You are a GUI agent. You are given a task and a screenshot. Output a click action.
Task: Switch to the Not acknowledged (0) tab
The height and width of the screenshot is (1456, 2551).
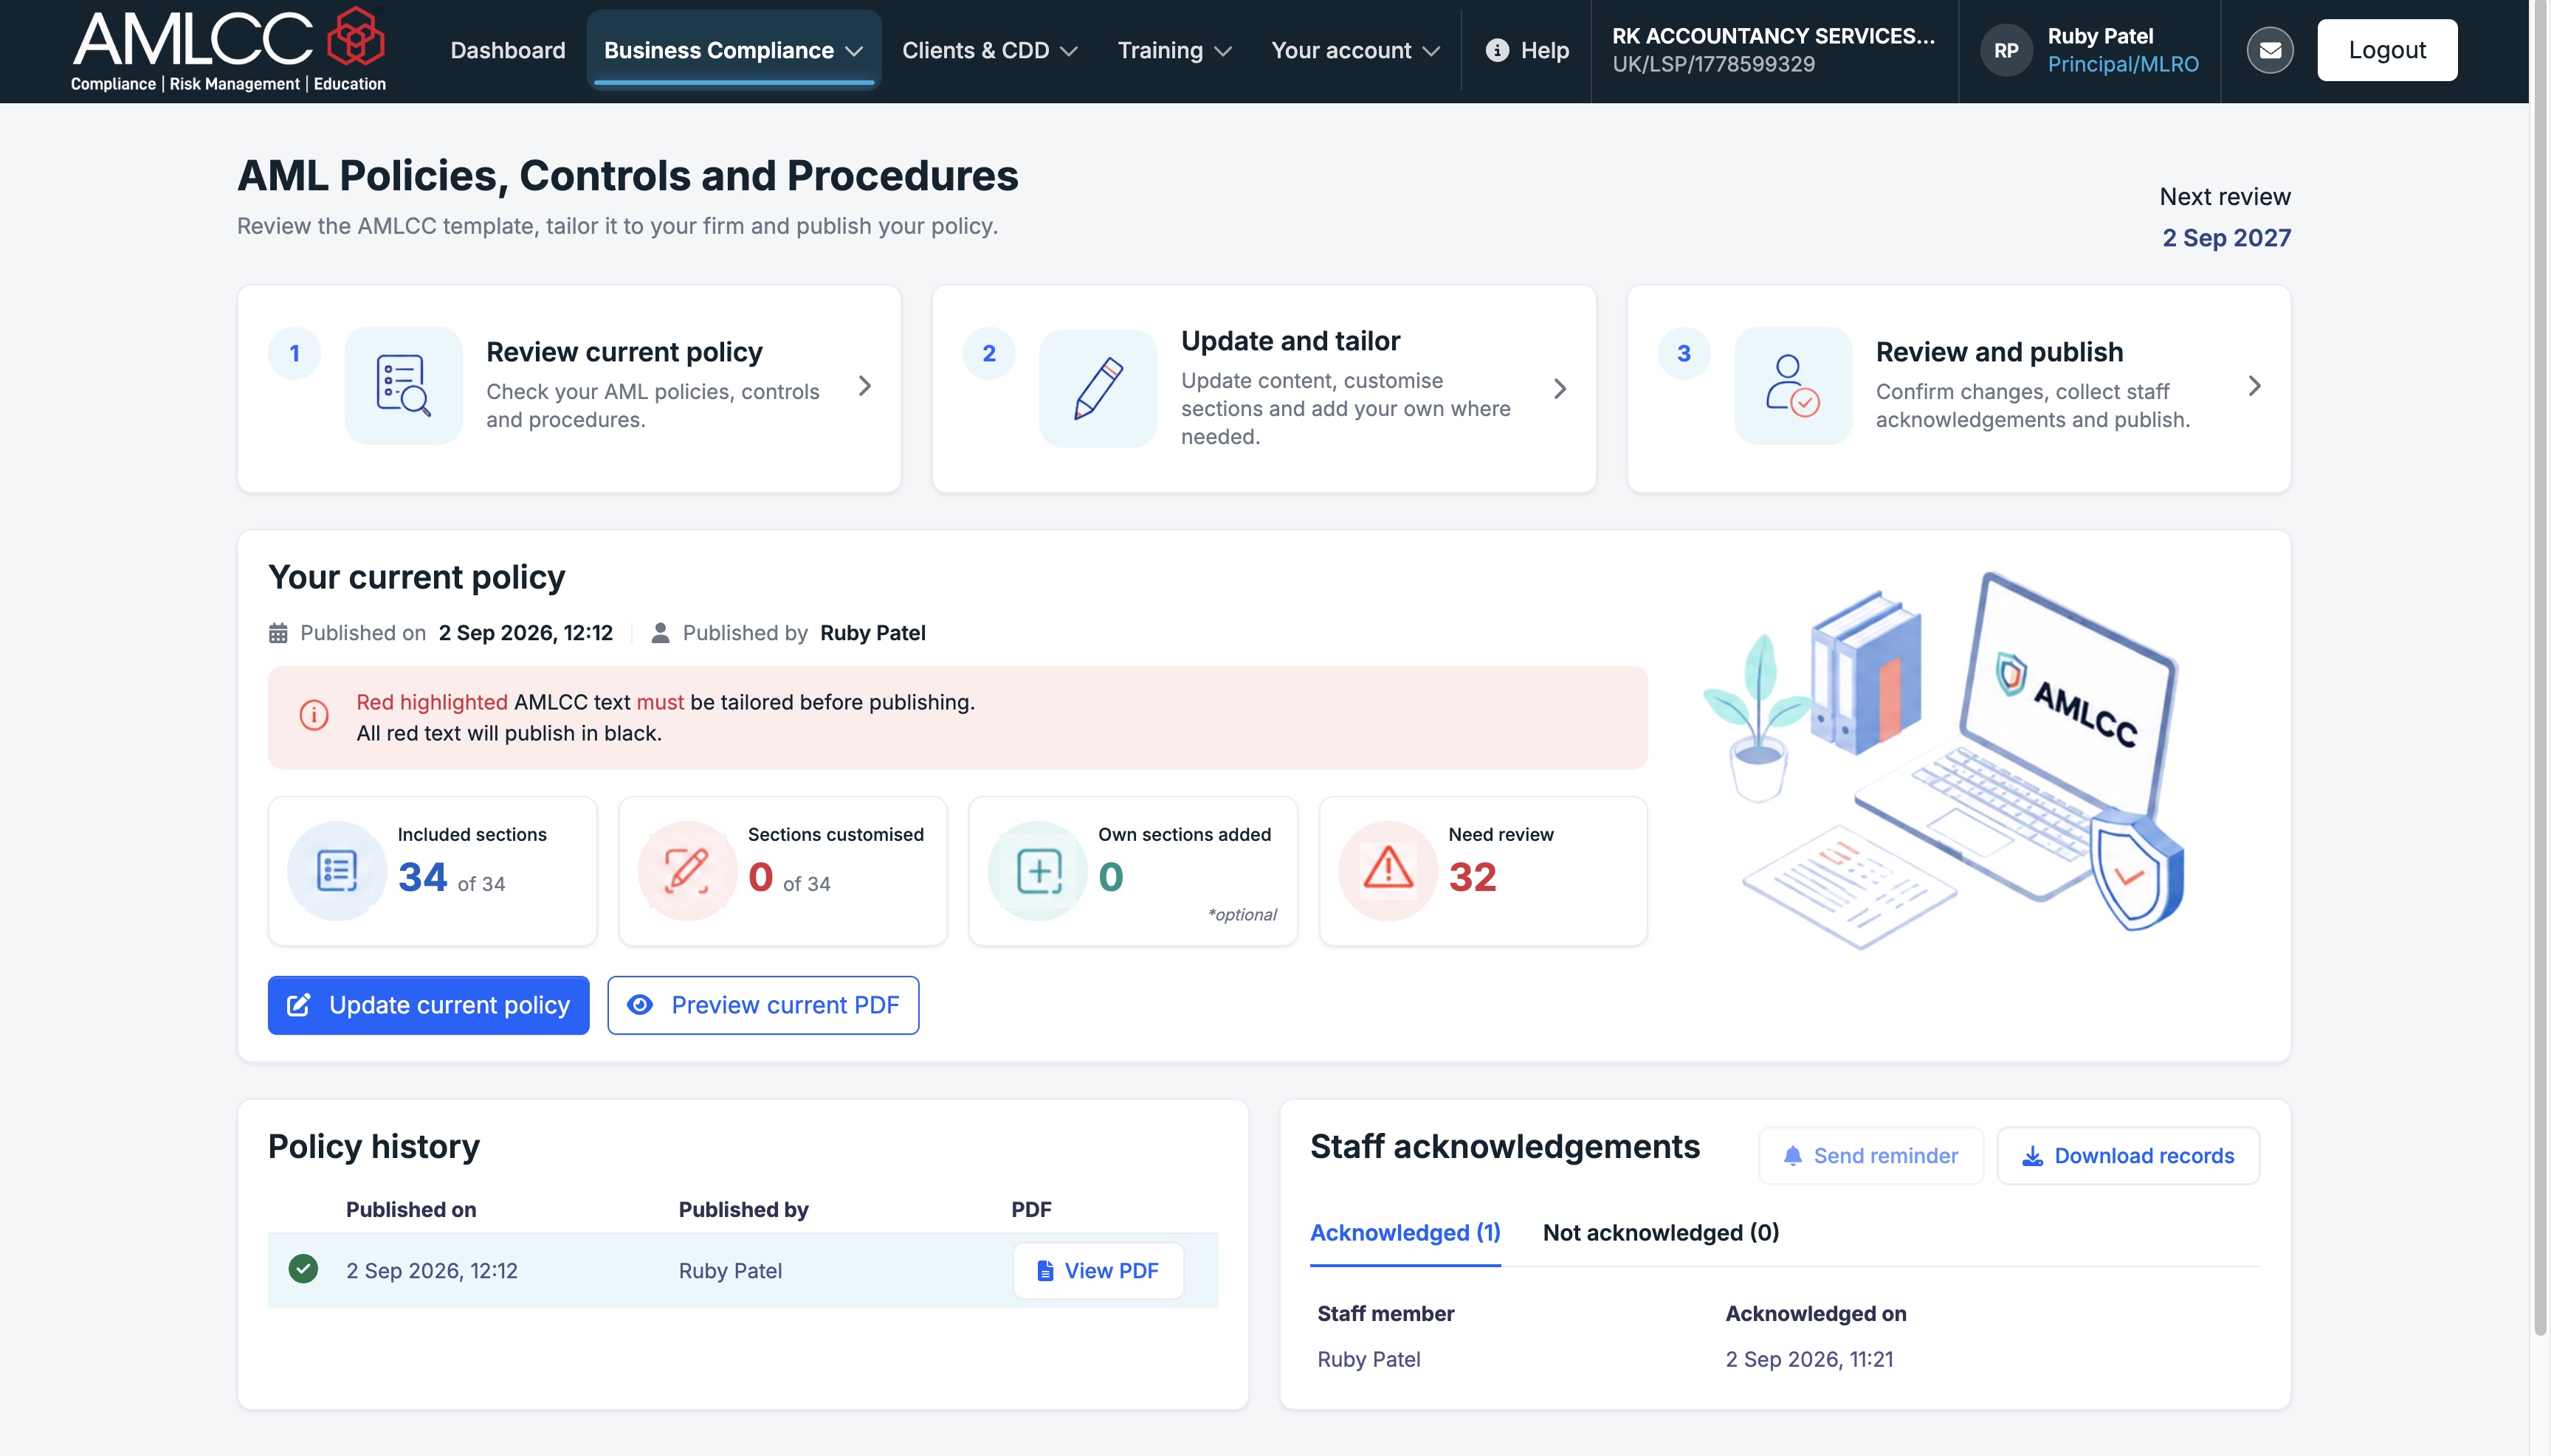[x=1660, y=1233]
